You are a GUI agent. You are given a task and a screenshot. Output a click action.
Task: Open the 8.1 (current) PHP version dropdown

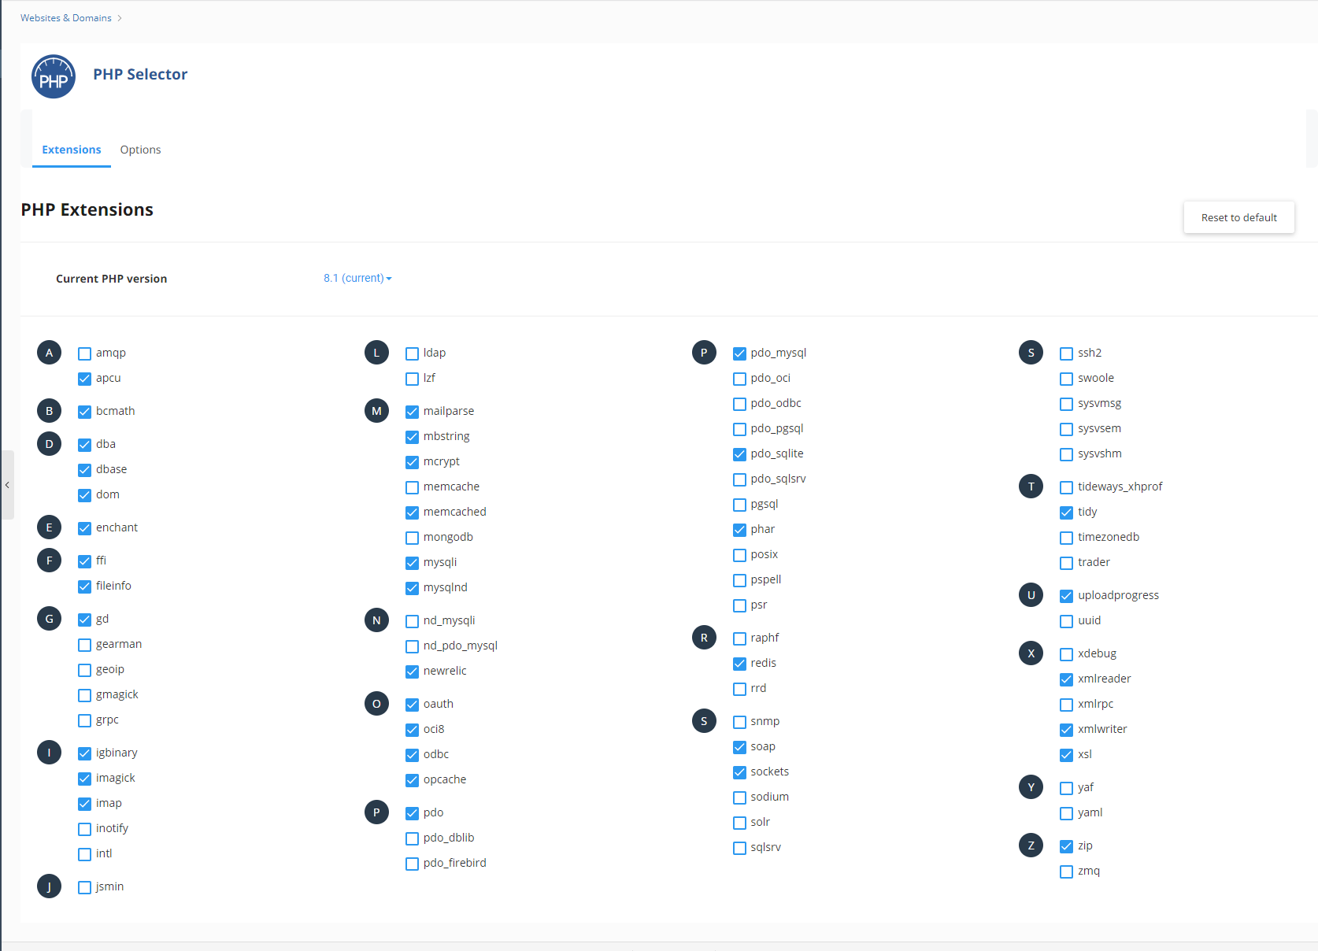click(x=357, y=278)
